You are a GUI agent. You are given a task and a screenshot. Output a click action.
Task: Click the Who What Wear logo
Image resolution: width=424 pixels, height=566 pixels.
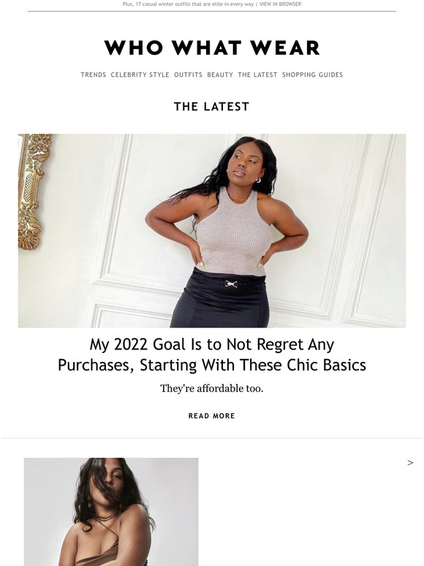(212, 48)
